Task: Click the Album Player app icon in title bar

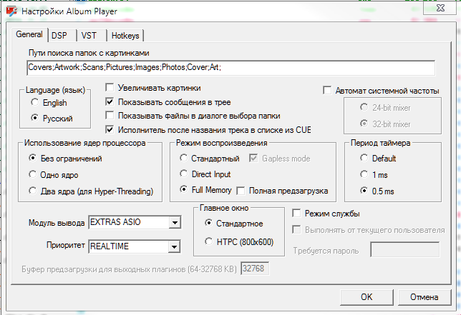Action: coord(11,11)
